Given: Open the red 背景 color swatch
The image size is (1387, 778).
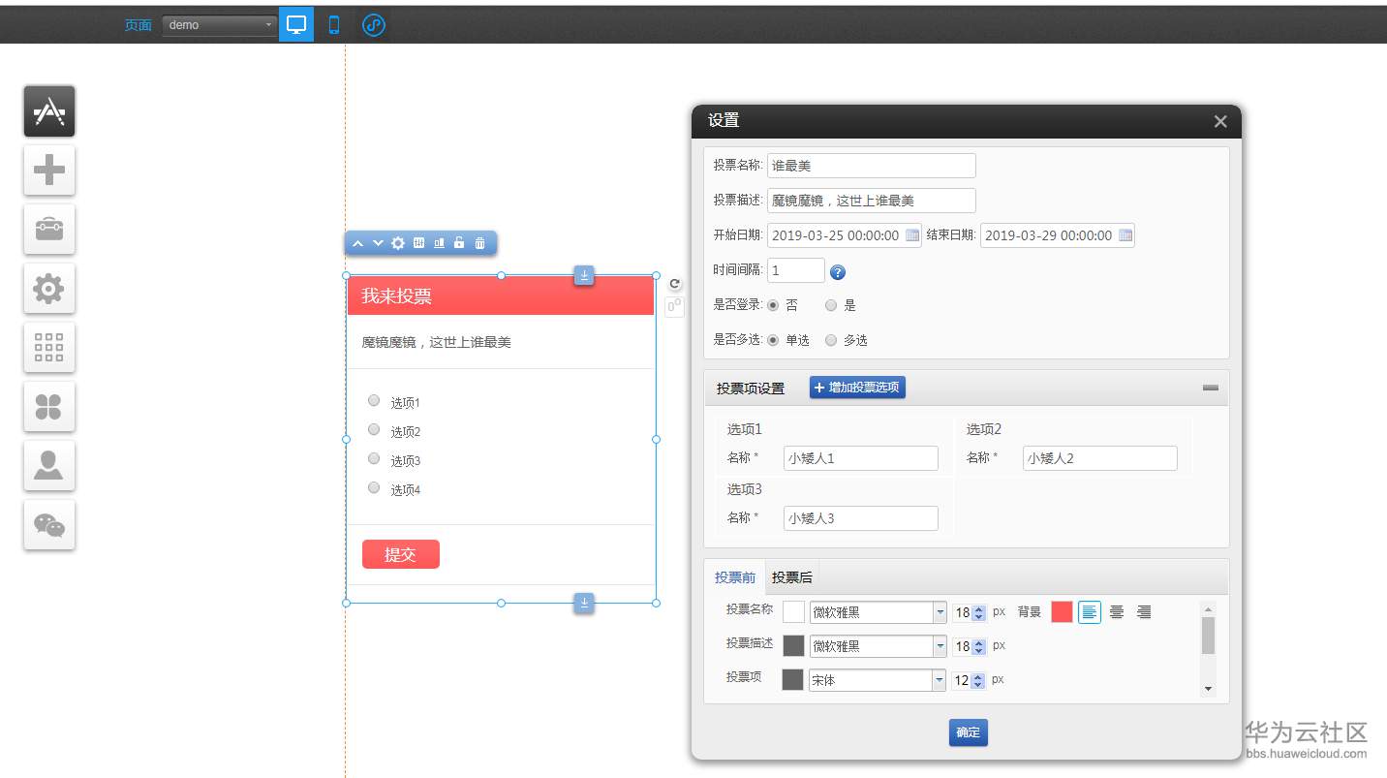Looking at the screenshot, I should click(x=1062, y=612).
